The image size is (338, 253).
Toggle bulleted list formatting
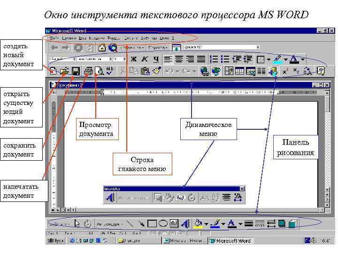[225, 59]
